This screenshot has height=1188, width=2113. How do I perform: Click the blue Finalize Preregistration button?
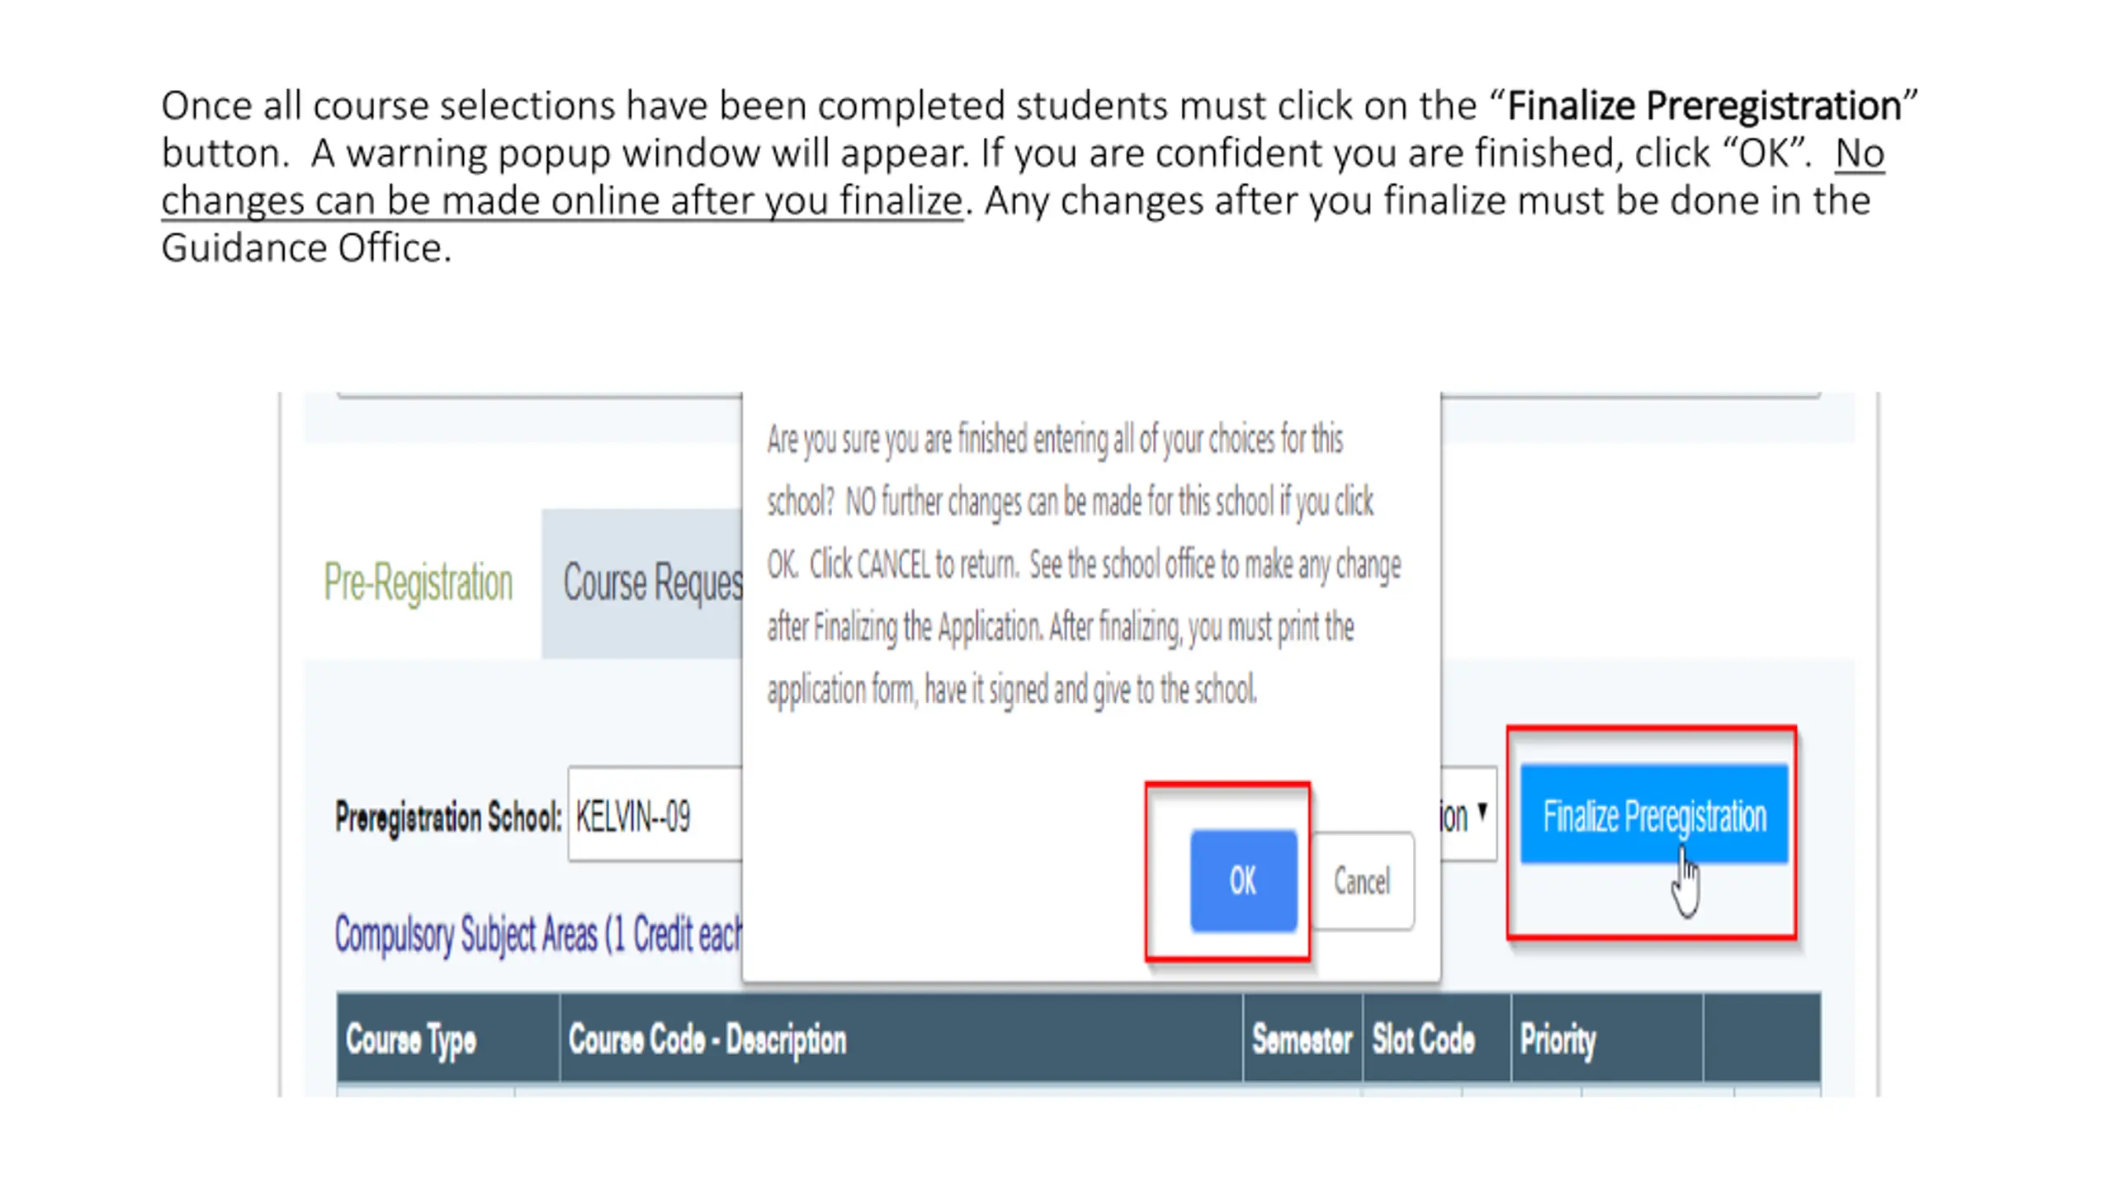click(1654, 814)
